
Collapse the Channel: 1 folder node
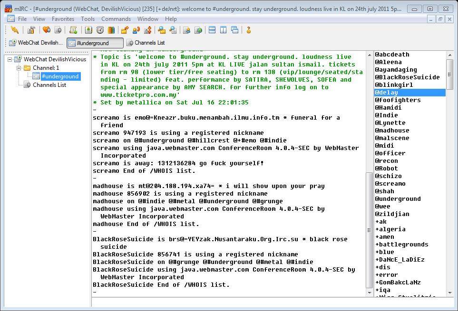[19, 68]
